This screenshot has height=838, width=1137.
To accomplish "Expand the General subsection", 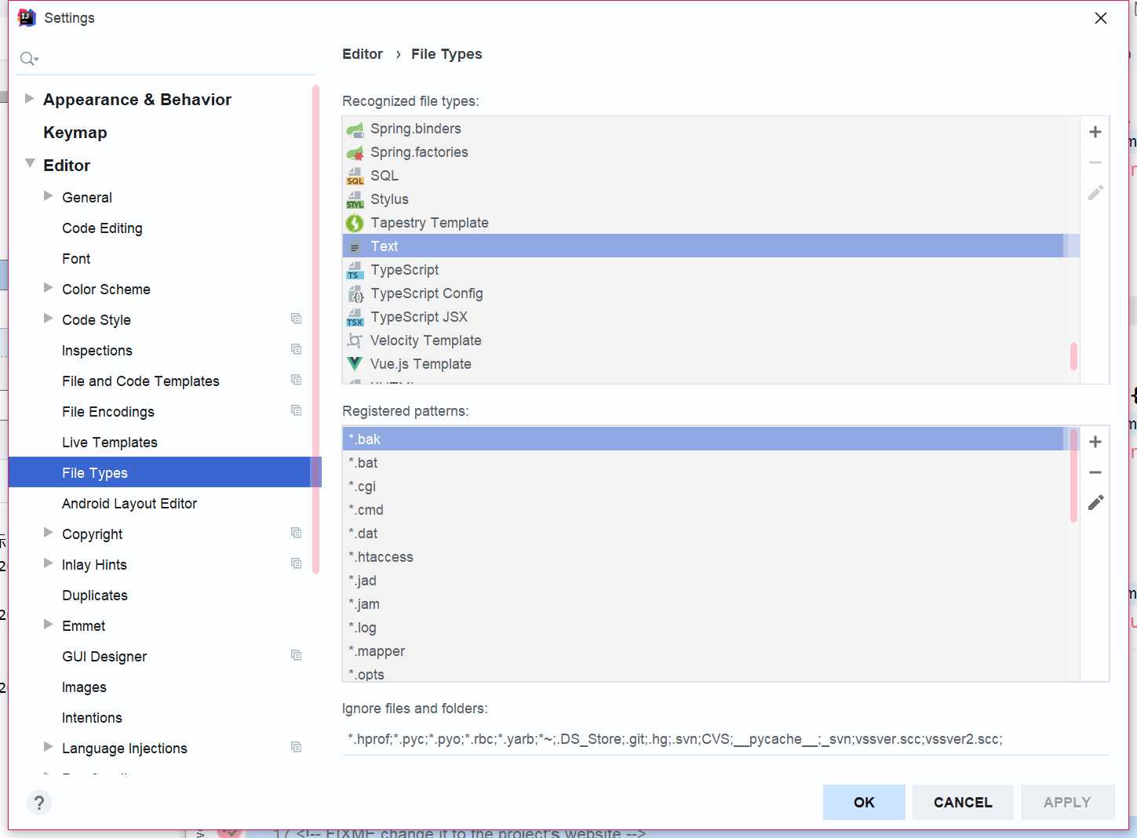I will (49, 196).
